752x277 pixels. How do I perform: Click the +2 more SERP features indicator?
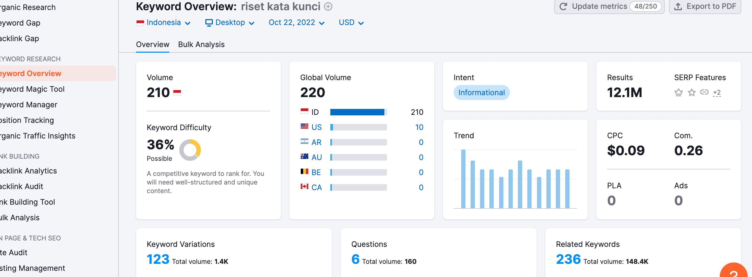(x=717, y=93)
